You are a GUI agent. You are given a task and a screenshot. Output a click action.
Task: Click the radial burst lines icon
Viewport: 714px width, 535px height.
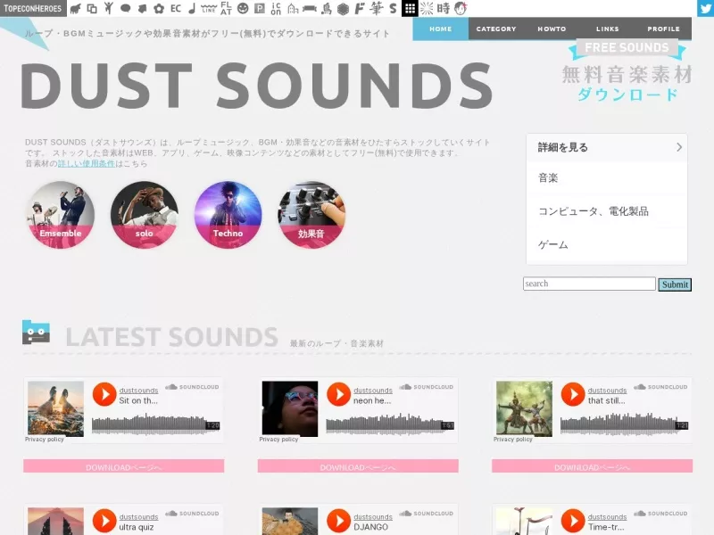coord(427,8)
